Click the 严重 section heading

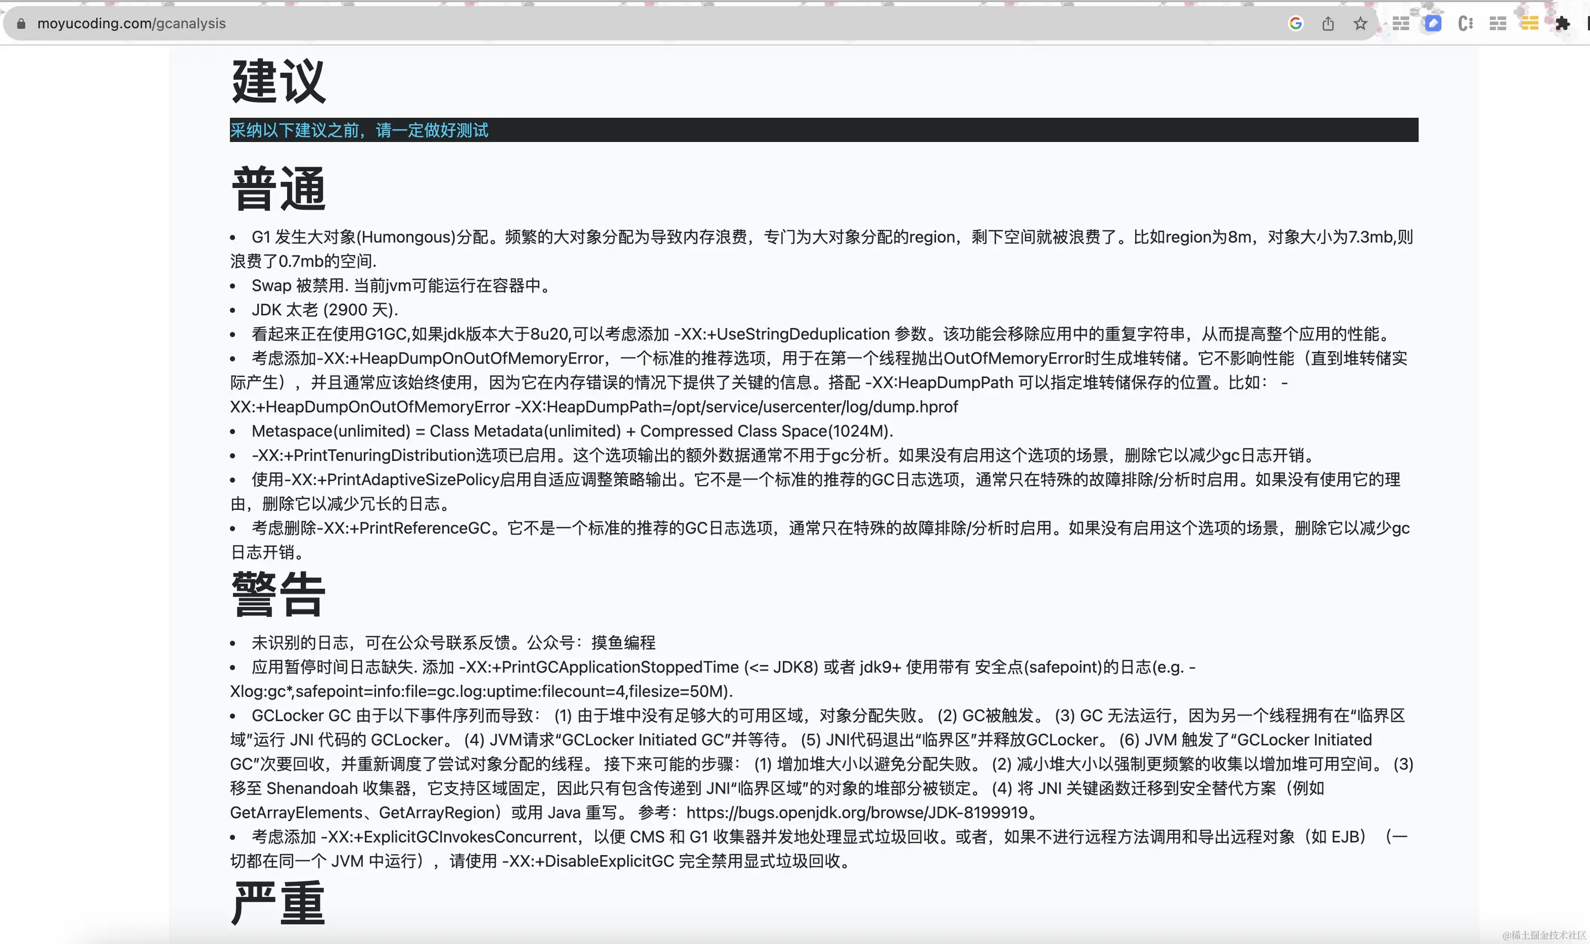[x=278, y=904]
